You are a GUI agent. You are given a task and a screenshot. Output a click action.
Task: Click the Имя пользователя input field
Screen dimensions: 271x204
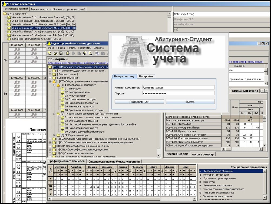178,87
